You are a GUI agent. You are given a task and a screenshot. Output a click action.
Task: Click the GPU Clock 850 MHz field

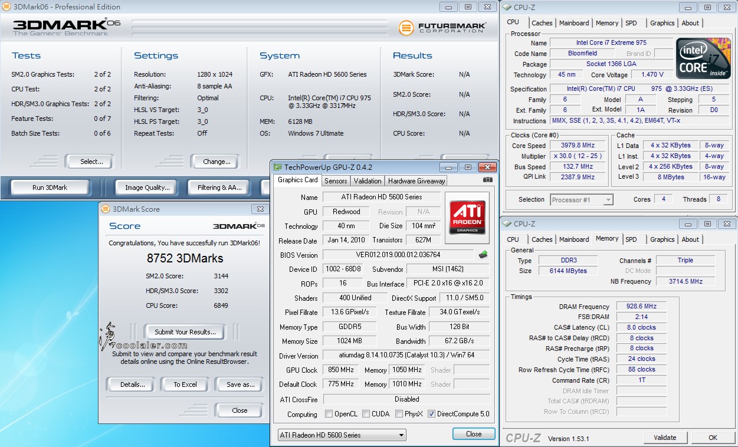340,370
